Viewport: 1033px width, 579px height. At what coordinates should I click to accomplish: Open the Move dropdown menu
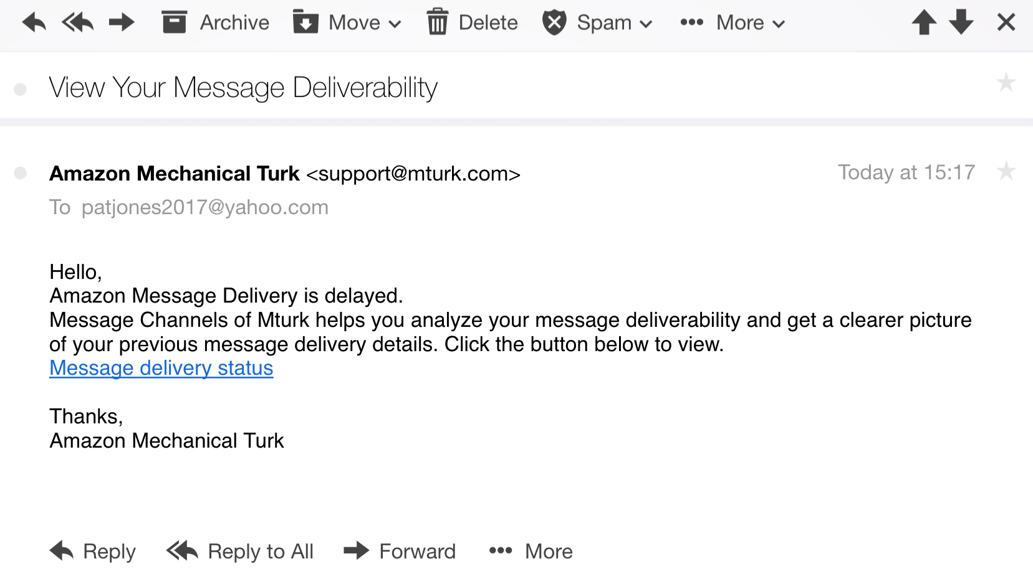347,23
